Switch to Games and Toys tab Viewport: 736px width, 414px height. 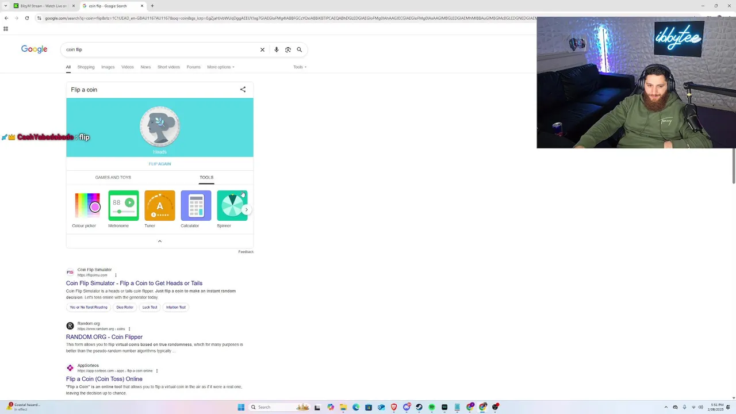[113, 177]
